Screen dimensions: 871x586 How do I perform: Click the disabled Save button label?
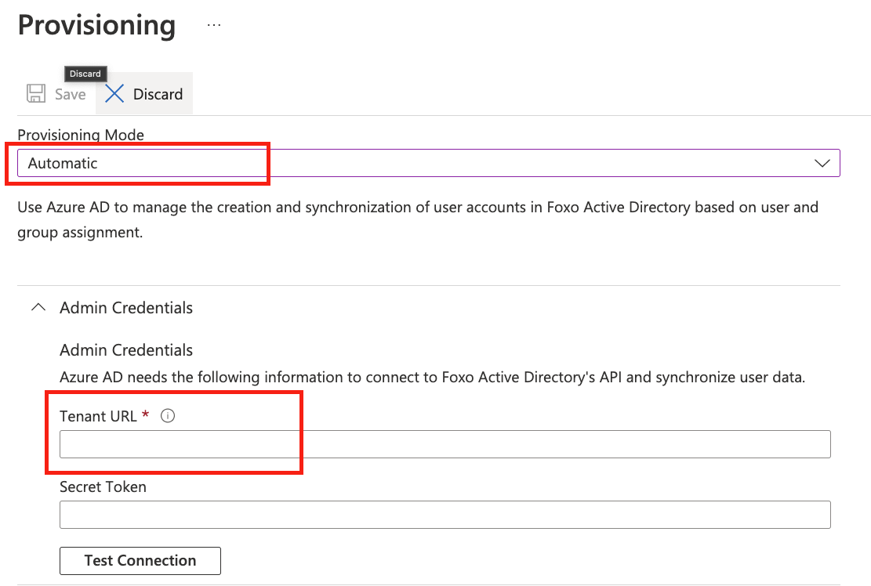70,93
